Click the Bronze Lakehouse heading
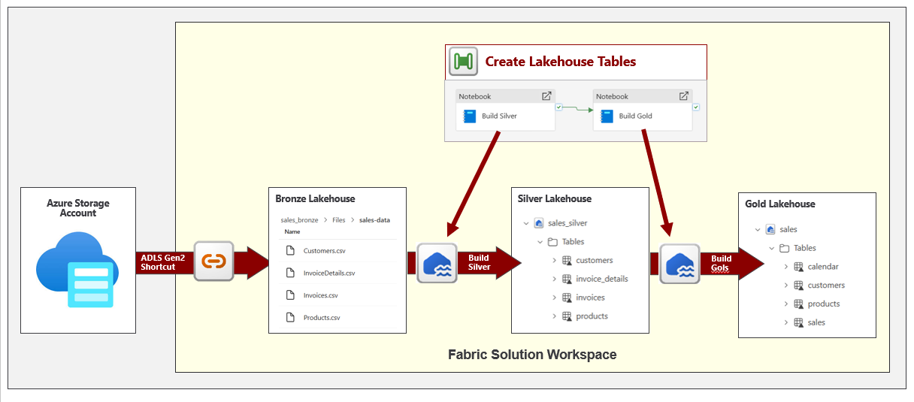The height and width of the screenshot is (402, 914). coord(315,199)
